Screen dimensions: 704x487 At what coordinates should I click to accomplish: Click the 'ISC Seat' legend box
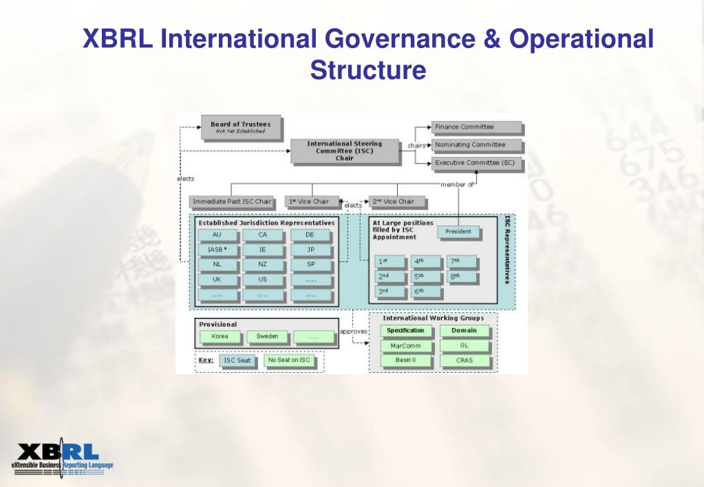tap(237, 360)
